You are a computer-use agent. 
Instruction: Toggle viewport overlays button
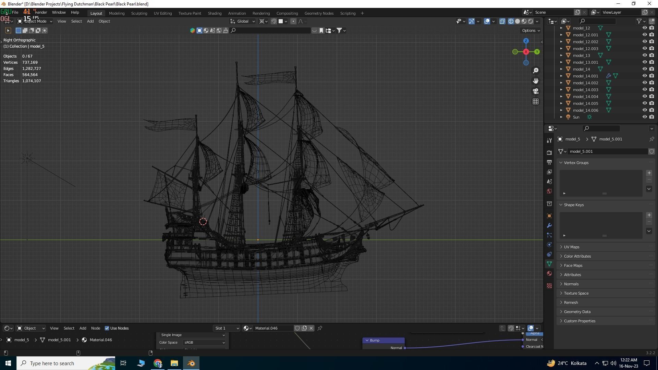487,21
